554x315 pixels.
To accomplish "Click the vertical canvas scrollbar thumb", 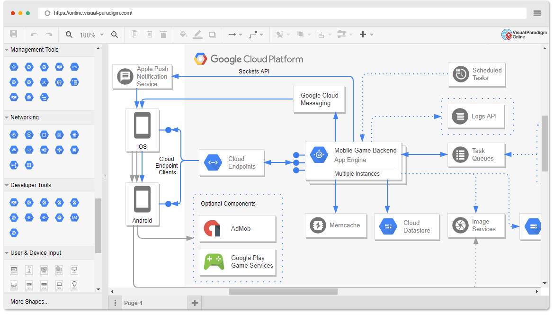I will 545,143.
